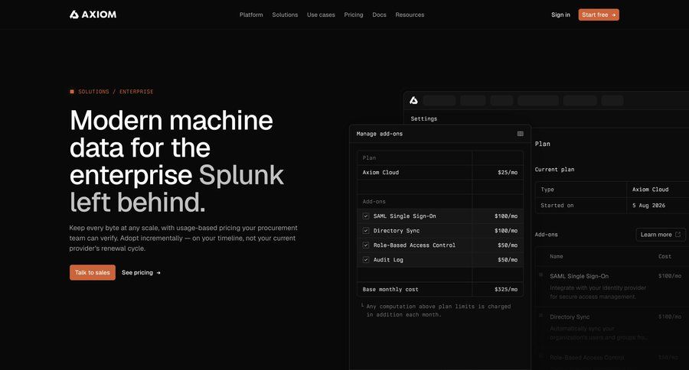Click the Start free button

[x=599, y=15]
